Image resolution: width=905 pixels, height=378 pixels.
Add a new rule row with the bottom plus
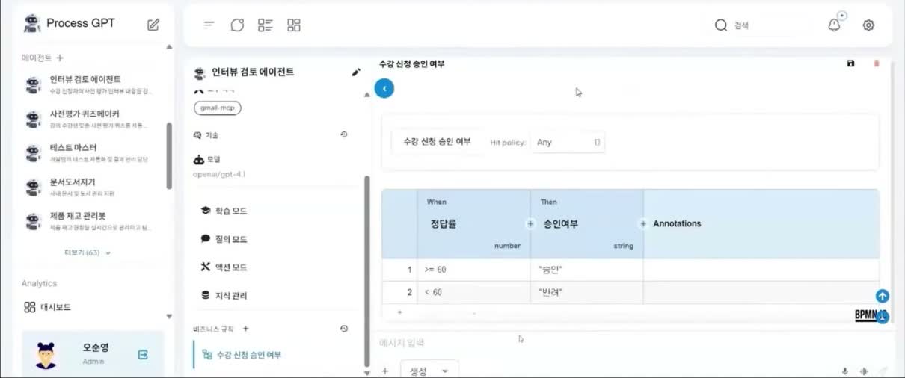click(399, 312)
